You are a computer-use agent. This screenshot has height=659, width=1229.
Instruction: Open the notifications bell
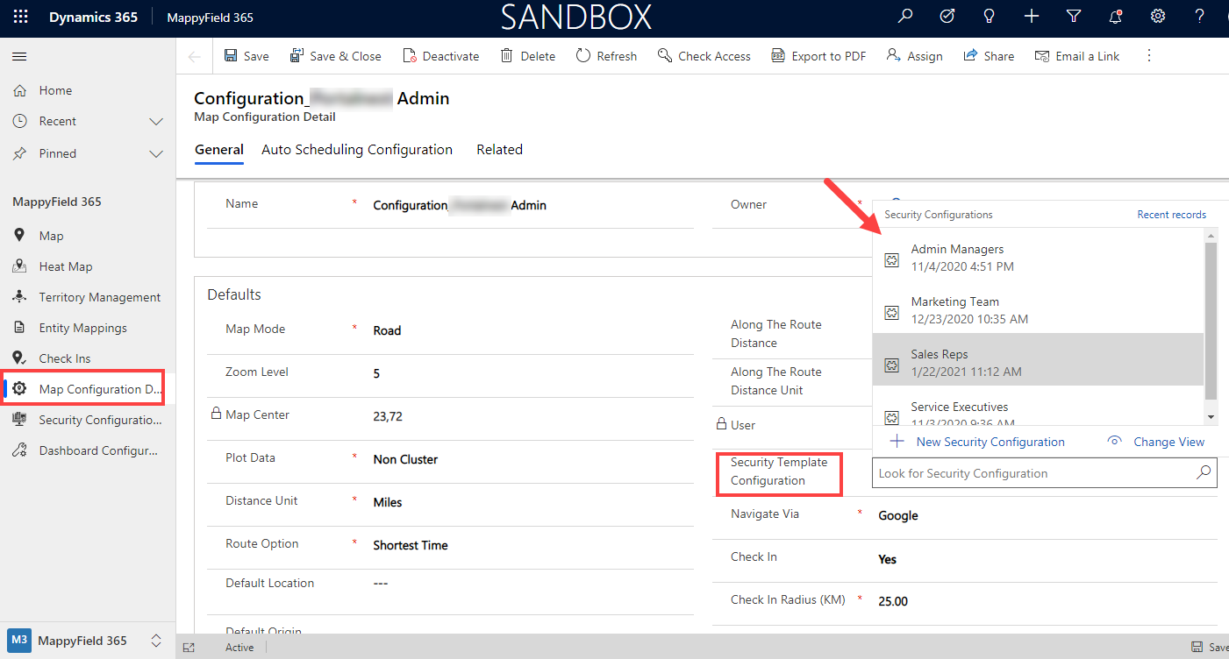click(1116, 17)
